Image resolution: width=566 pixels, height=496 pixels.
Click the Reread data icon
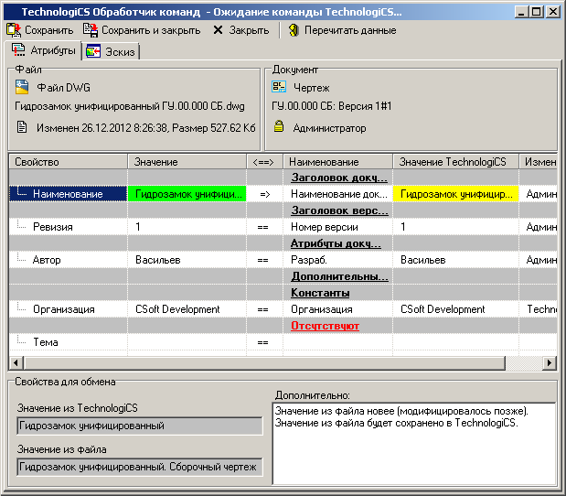click(x=294, y=30)
